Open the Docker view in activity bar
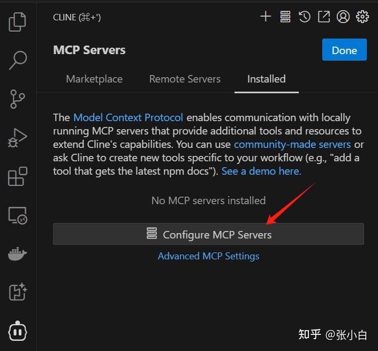Screen dimensions: 378x351 [x=17, y=254]
